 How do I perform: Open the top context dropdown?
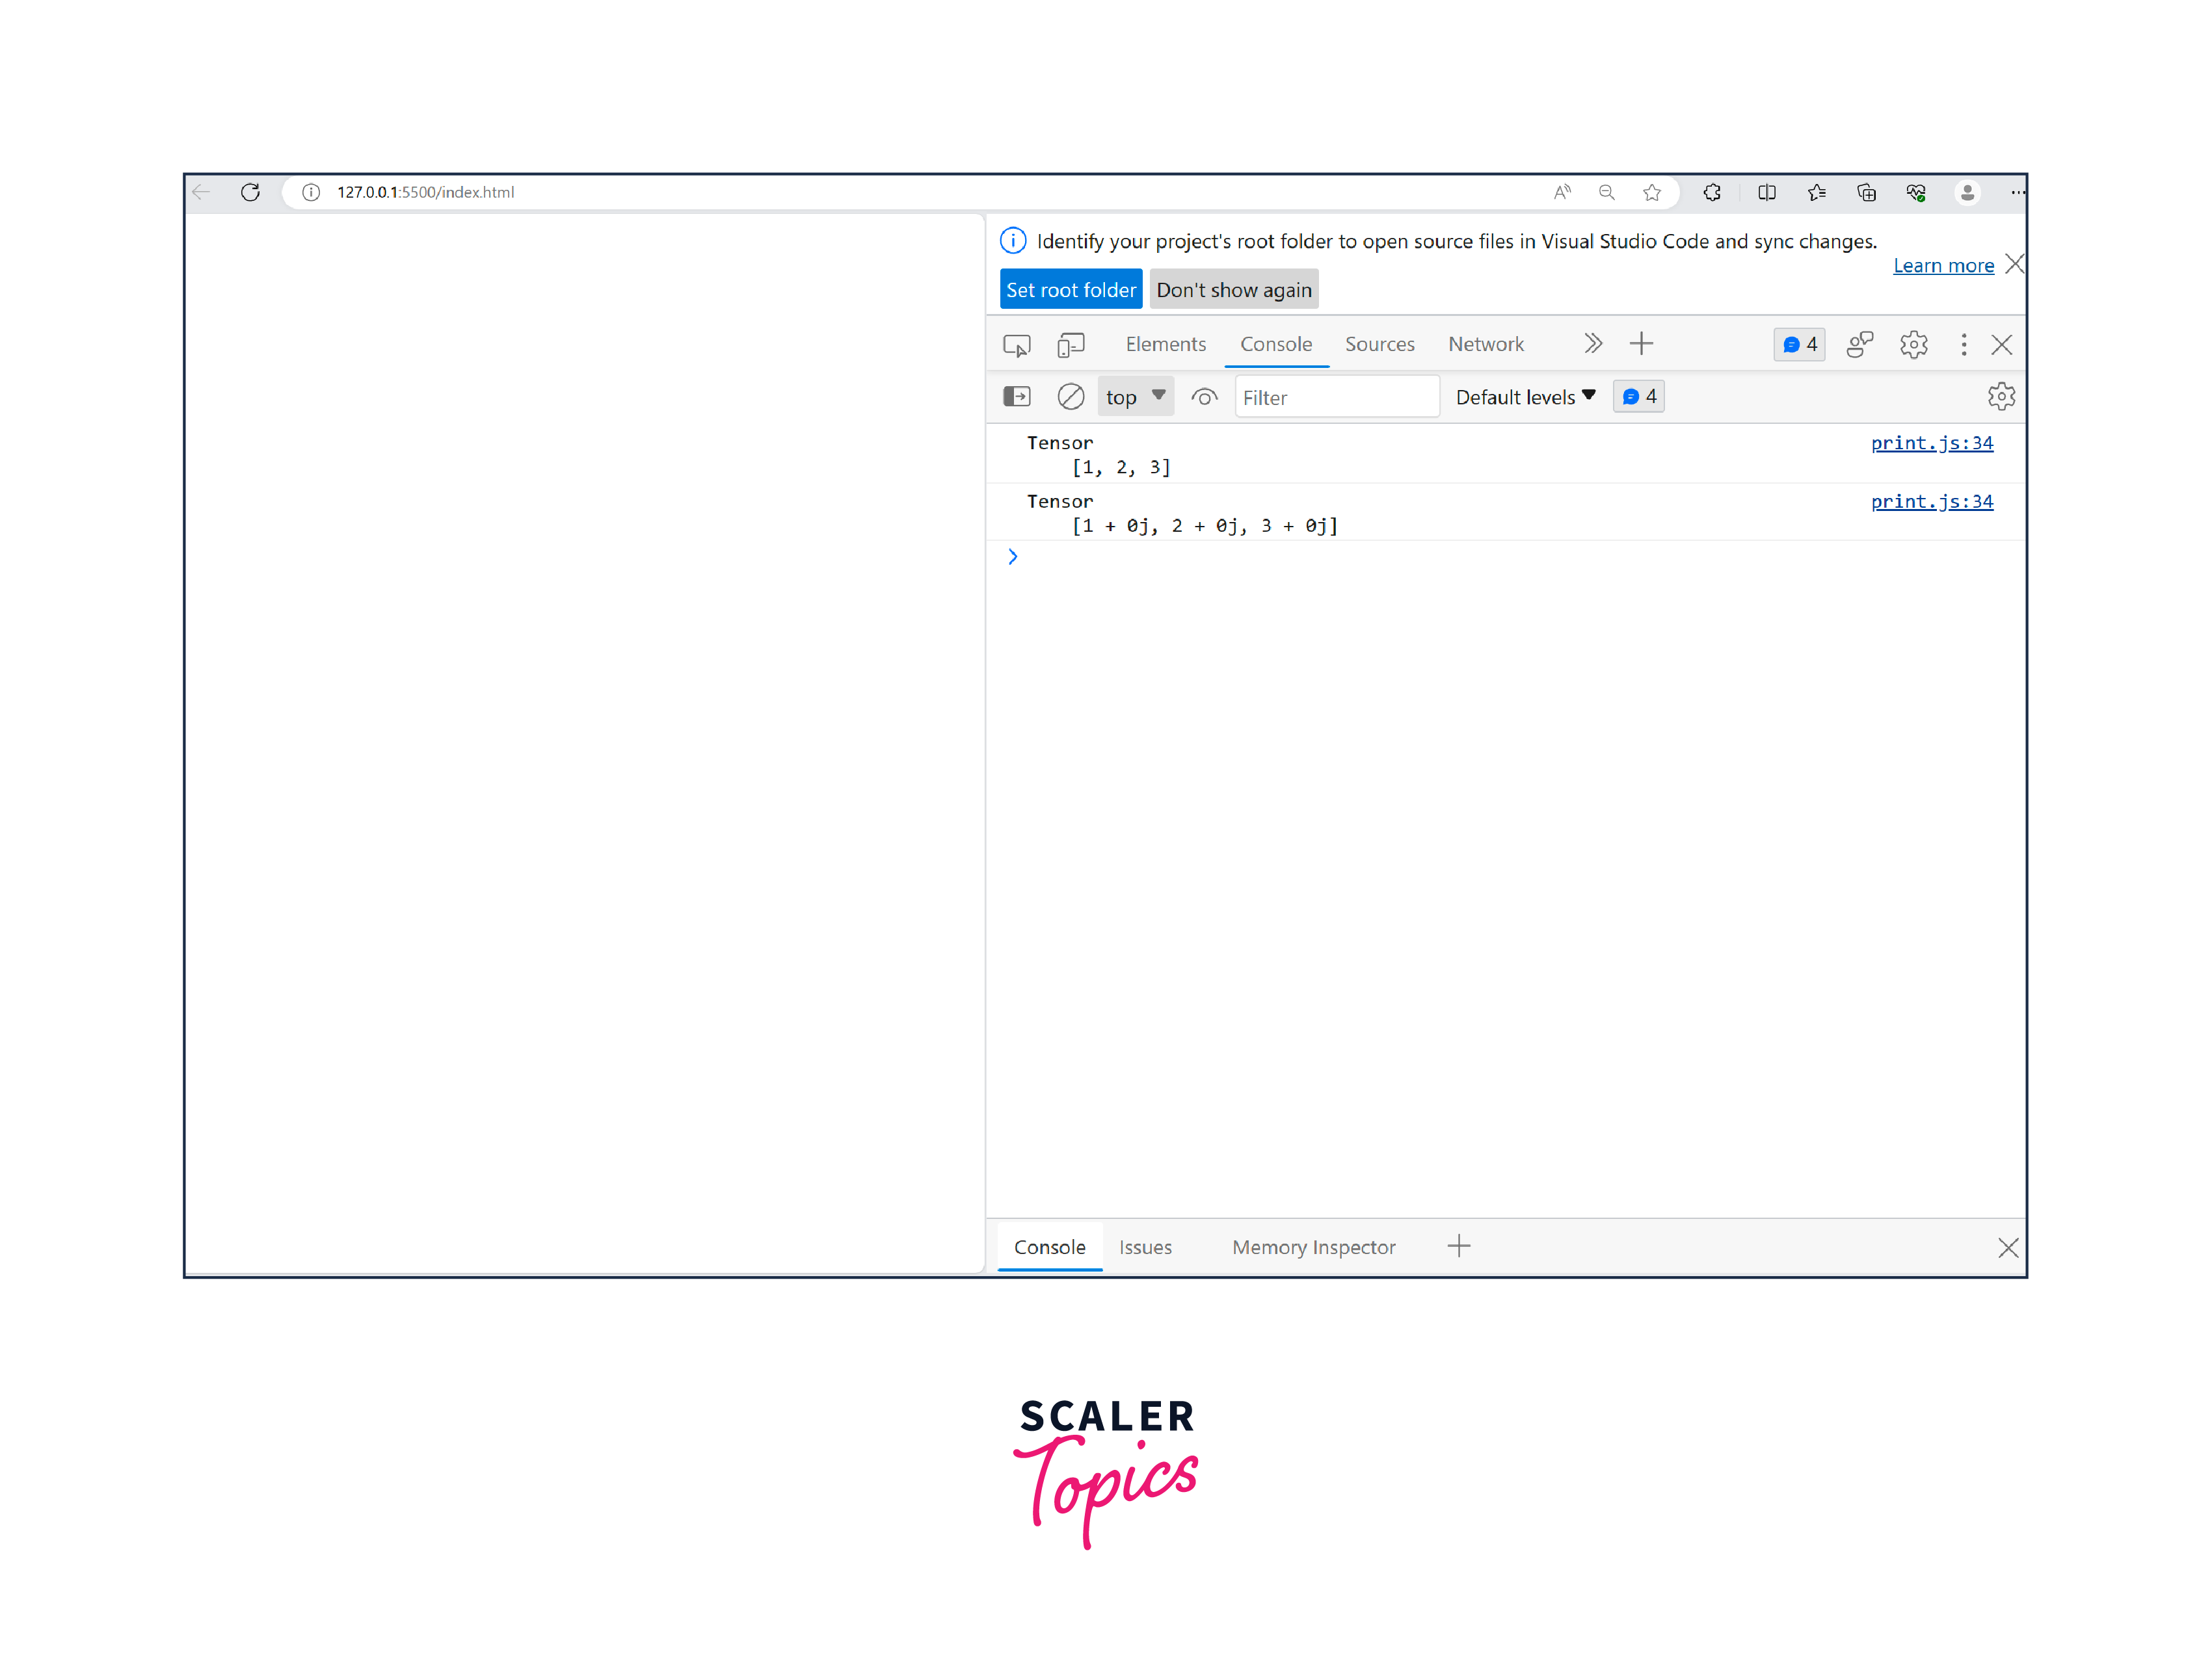(1135, 397)
